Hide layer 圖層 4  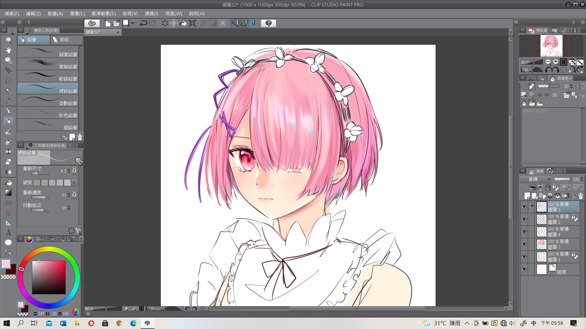[524, 232]
